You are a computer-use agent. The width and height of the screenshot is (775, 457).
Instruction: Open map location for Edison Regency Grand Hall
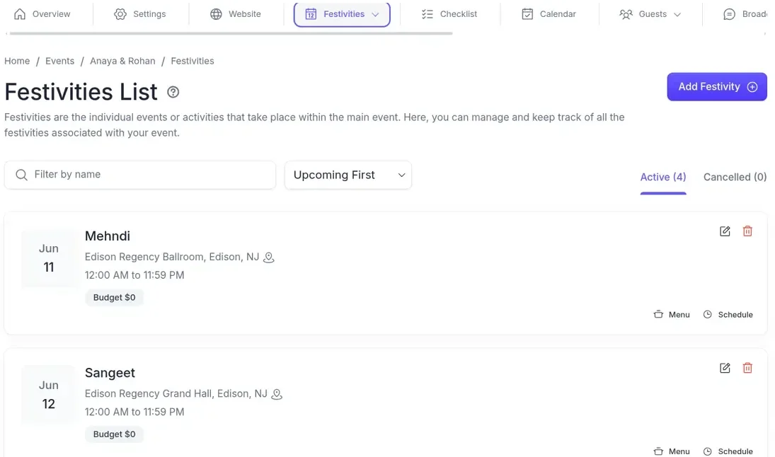point(277,394)
